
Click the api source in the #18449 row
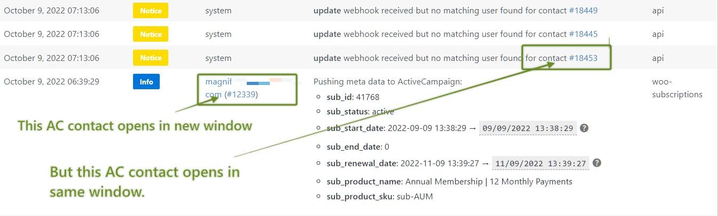click(658, 10)
